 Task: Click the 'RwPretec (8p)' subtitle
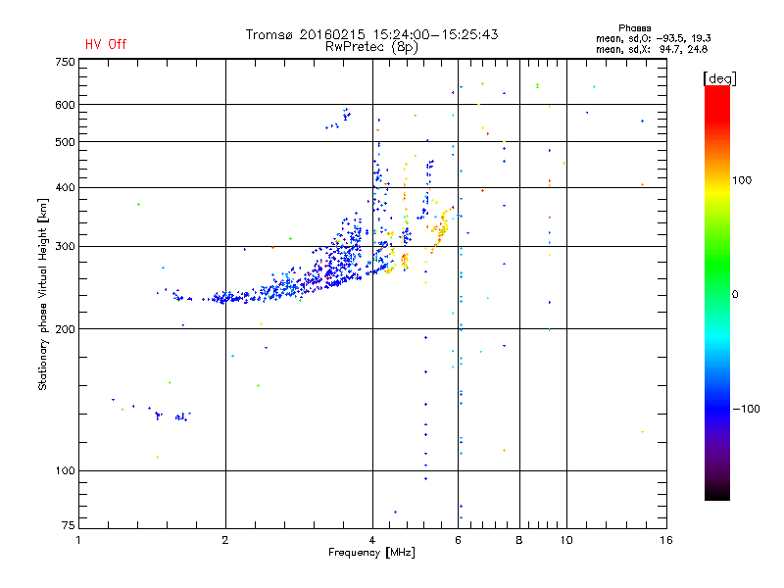pyautogui.click(x=371, y=47)
